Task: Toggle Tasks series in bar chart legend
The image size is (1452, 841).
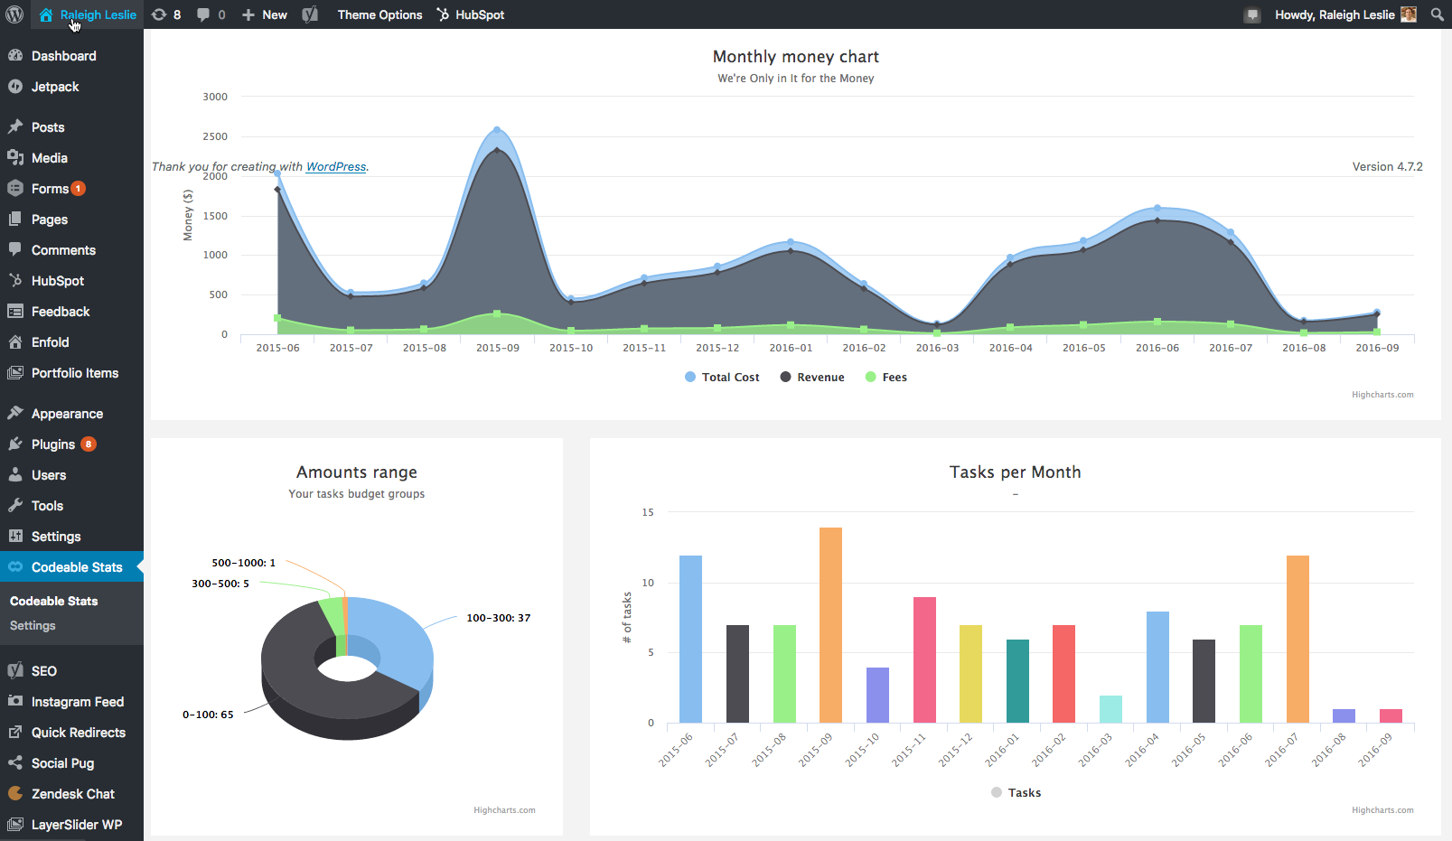Action: coord(1016,793)
